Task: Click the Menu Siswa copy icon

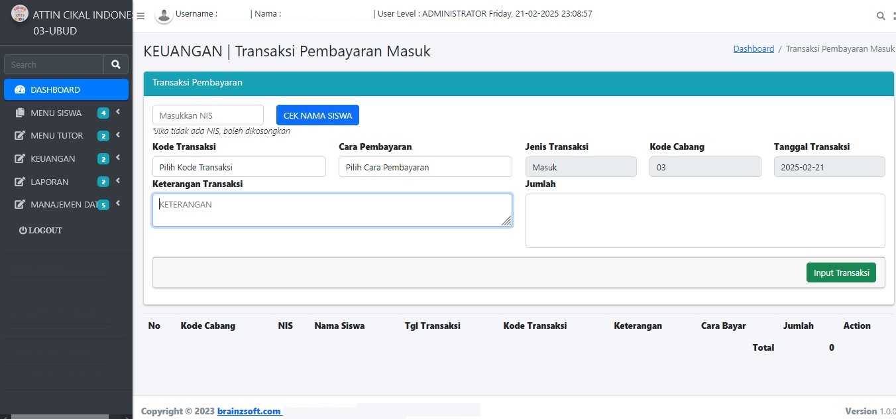Action: coord(19,113)
